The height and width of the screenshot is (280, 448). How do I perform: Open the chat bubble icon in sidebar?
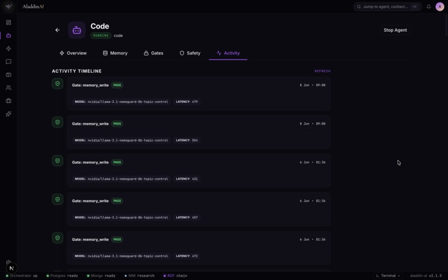[x=8, y=62]
